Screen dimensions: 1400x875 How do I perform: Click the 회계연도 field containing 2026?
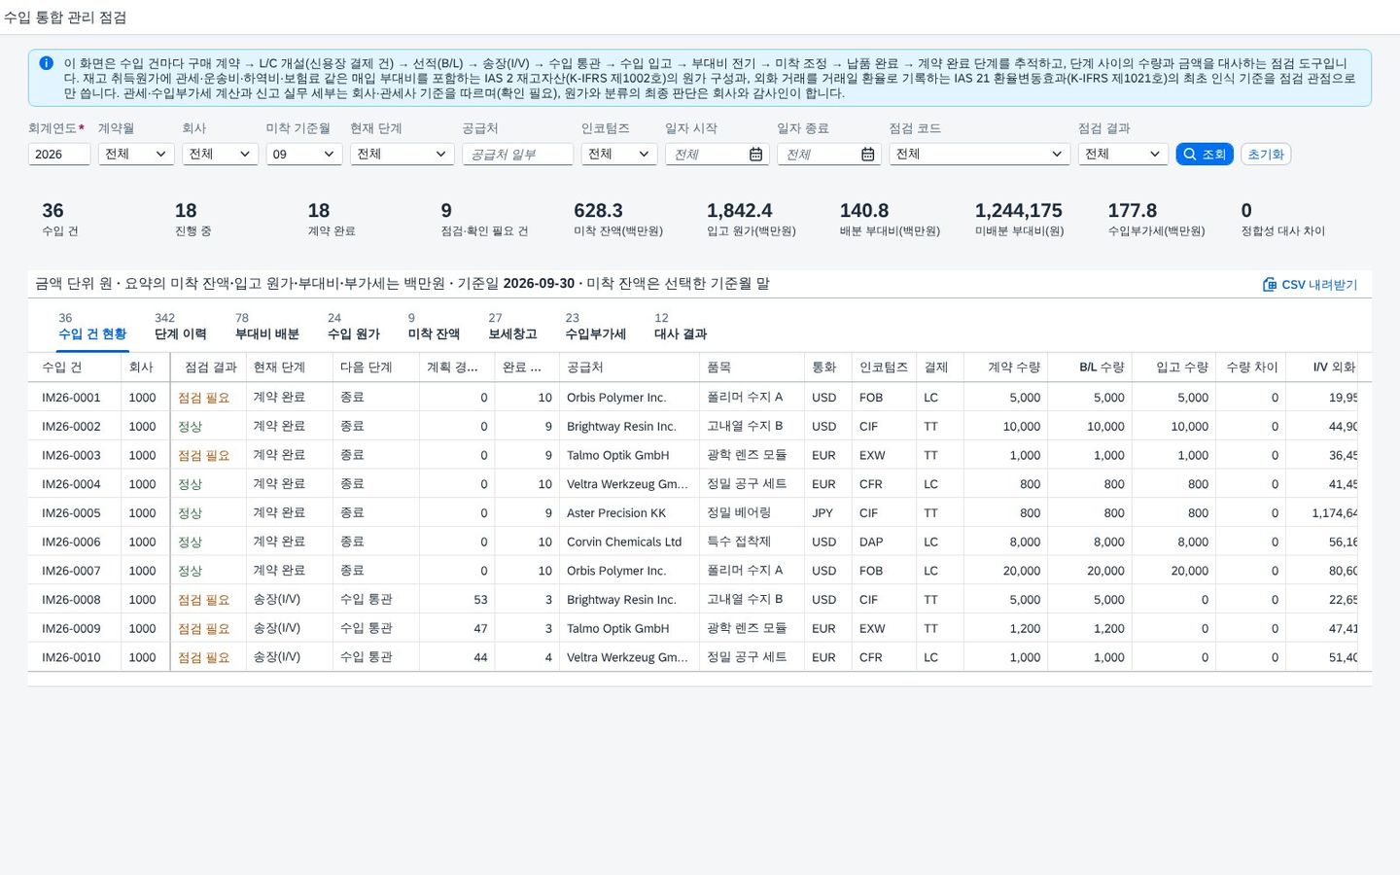click(59, 154)
